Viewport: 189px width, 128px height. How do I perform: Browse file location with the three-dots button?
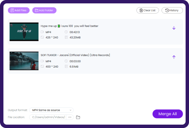pyautogui.click(x=70, y=117)
